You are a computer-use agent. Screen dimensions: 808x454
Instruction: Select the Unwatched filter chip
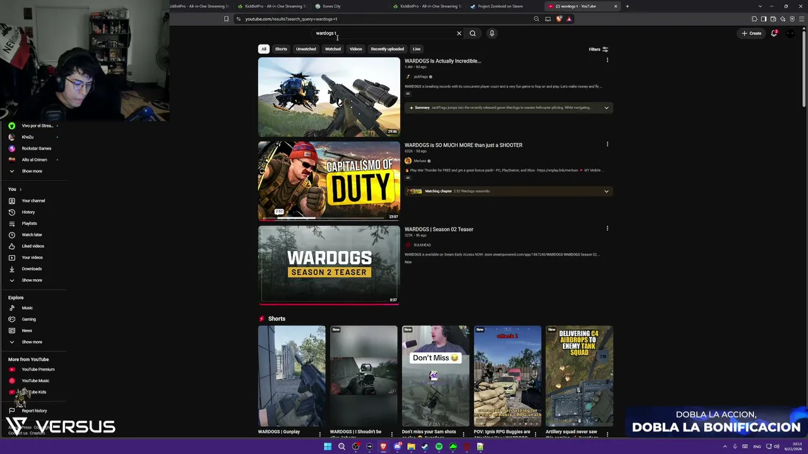click(306, 49)
